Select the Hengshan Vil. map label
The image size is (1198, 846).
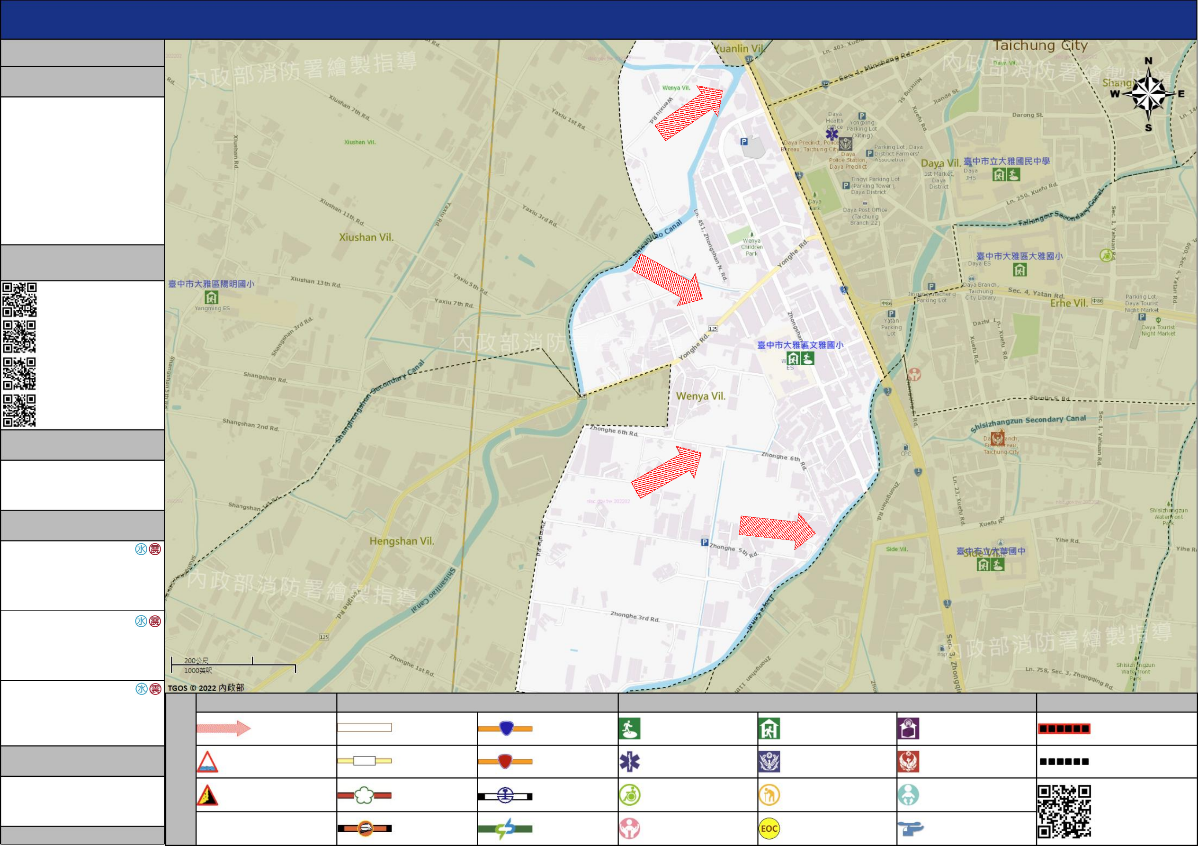click(x=402, y=541)
